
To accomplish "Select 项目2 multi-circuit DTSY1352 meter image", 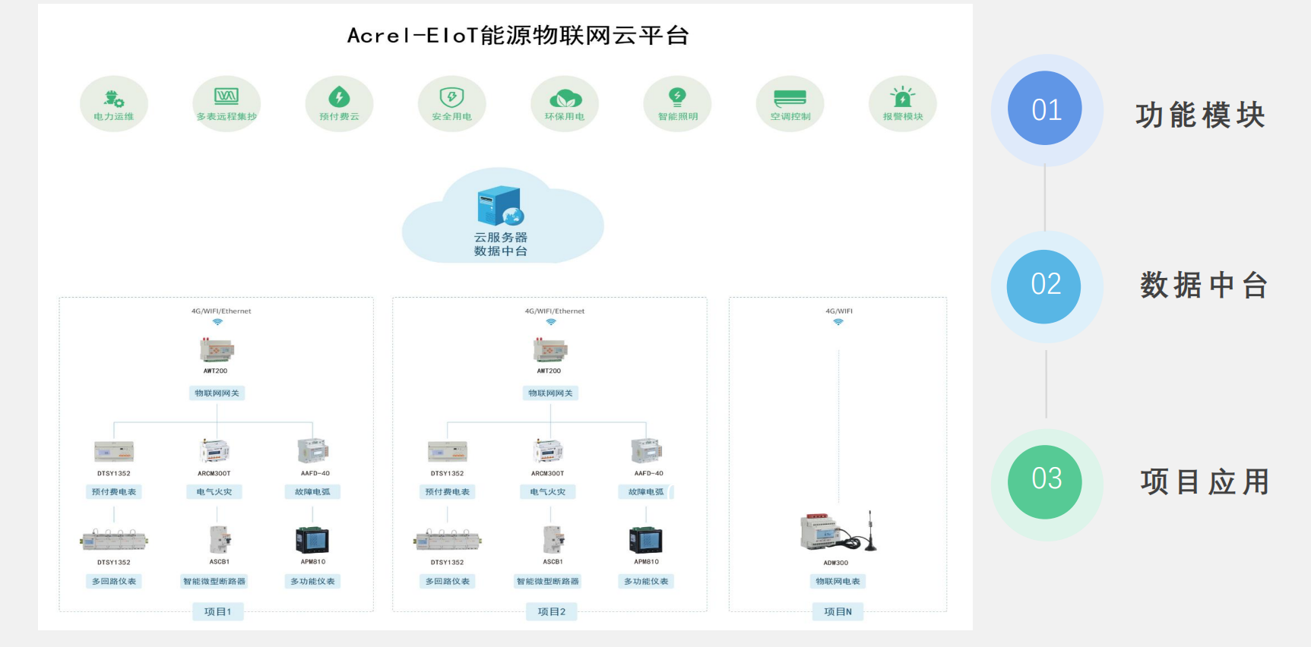I will coord(448,541).
